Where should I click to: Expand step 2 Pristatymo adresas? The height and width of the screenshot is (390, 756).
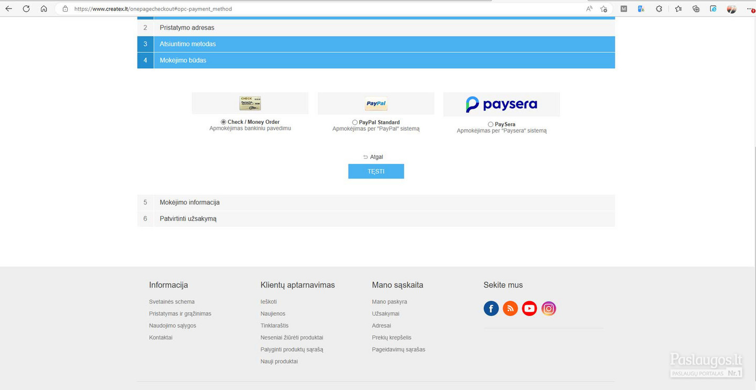click(x=376, y=28)
